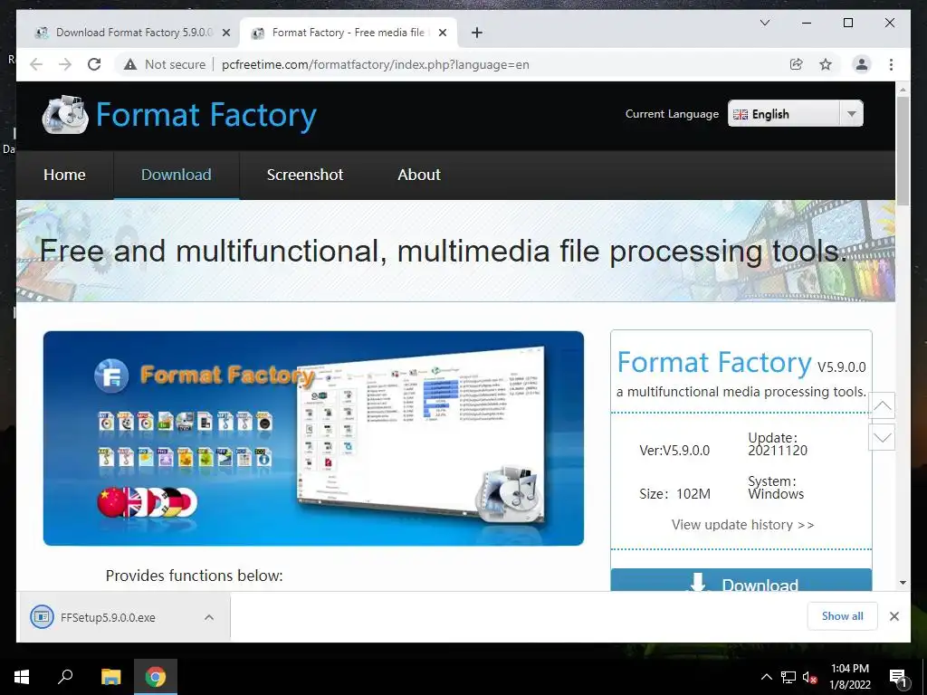Close the downloads bar with X
The width and height of the screenshot is (927, 695).
pyautogui.click(x=894, y=616)
